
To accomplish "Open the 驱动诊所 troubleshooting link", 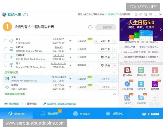I will (x=61, y=104).
